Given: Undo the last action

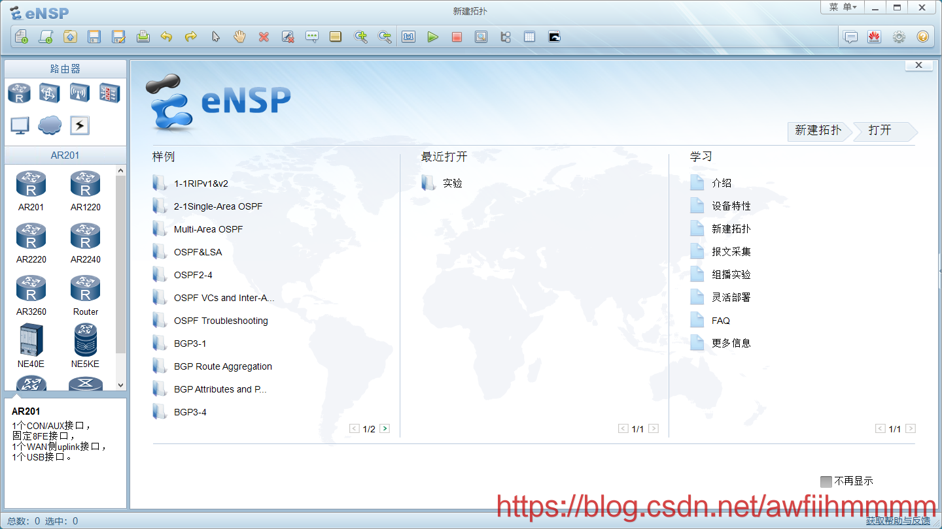Looking at the screenshot, I should tap(167, 37).
